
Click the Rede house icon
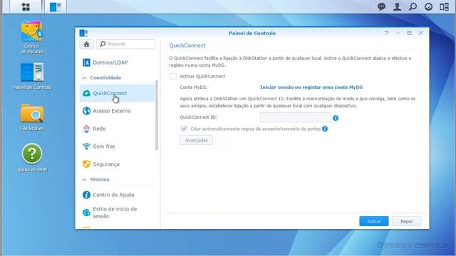click(x=86, y=129)
